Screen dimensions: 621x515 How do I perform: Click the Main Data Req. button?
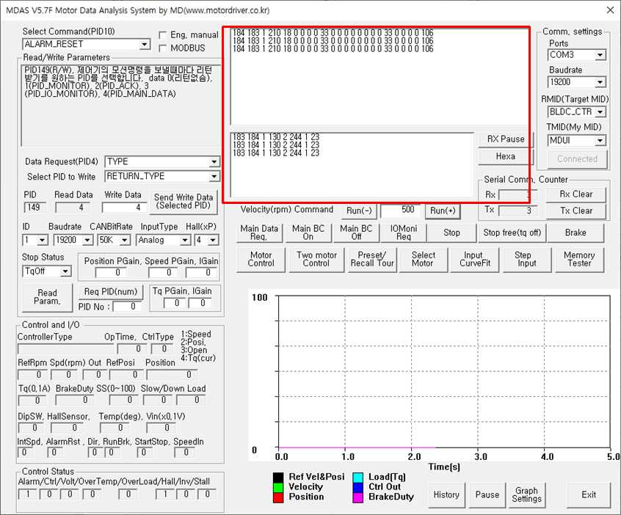259,233
